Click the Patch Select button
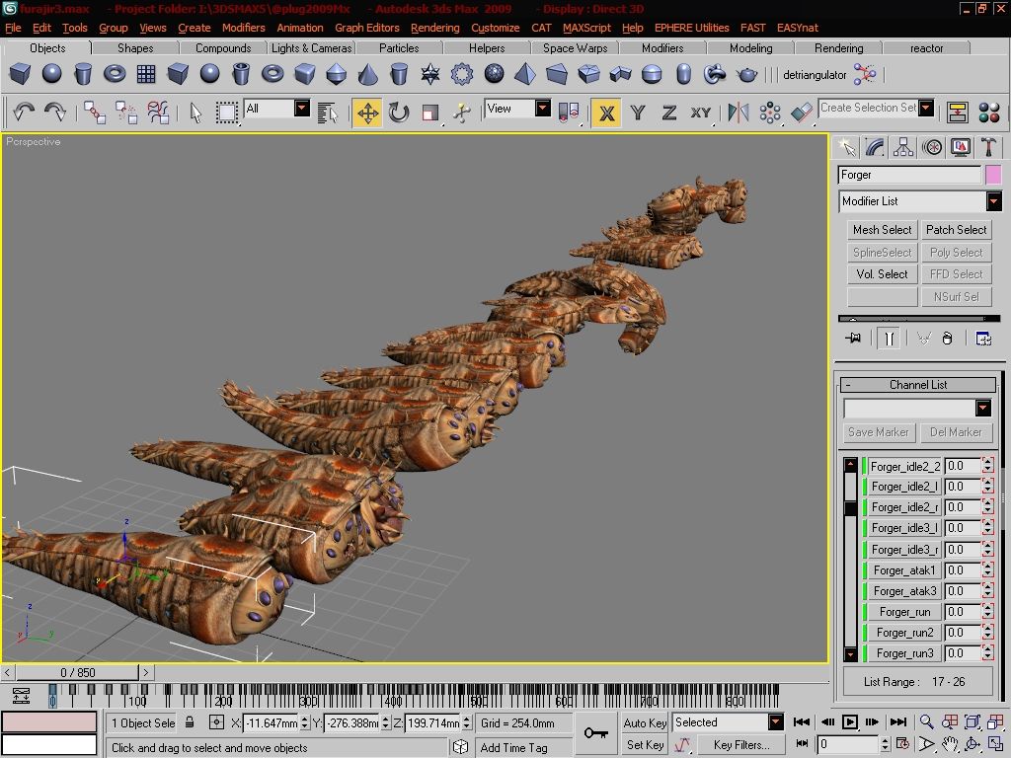The height and width of the screenshot is (758, 1011). 956,230
